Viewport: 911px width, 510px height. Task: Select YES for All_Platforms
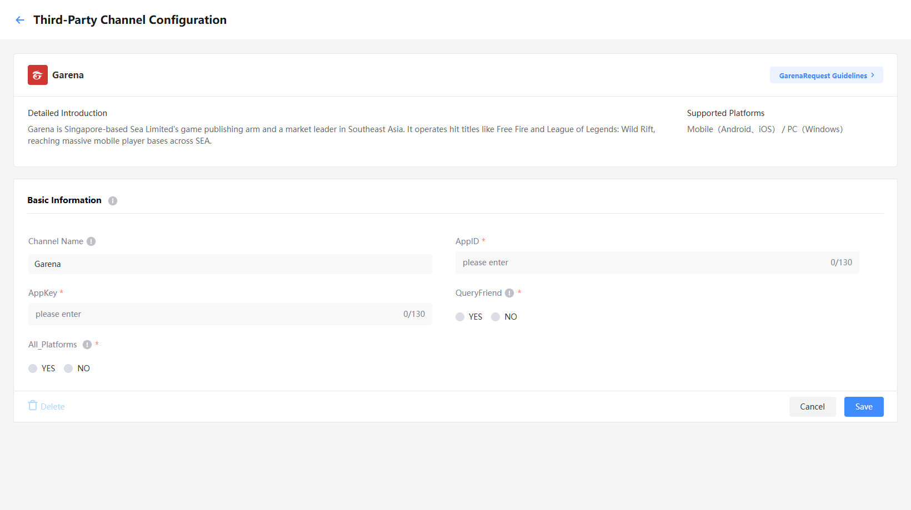point(33,368)
